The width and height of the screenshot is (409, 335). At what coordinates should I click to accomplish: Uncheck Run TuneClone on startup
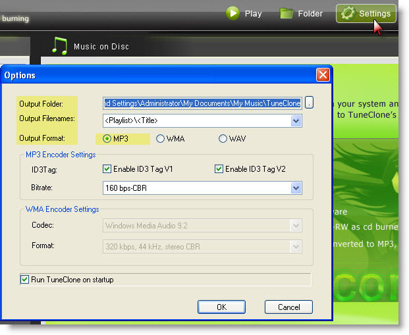pos(24,280)
